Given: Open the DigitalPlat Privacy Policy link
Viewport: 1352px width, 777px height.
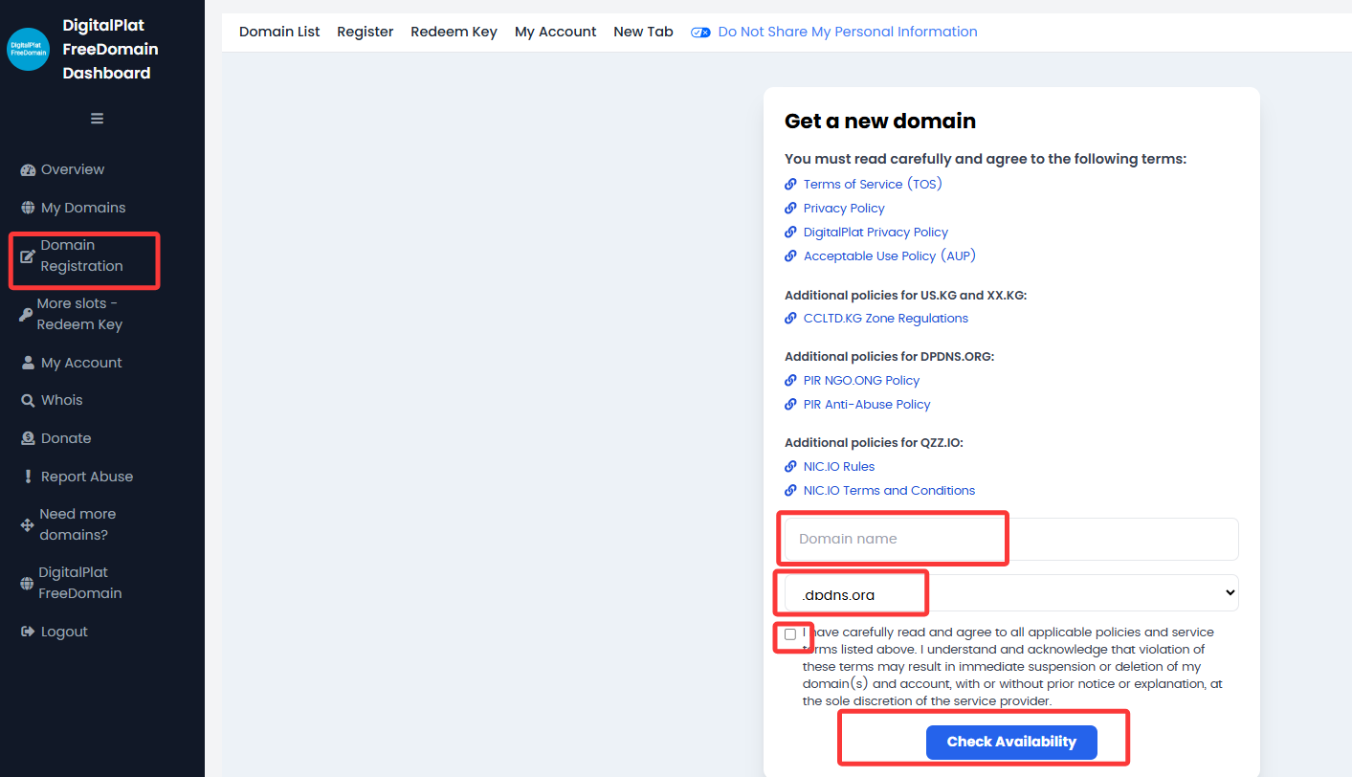Looking at the screenshot, I should (875, 232).
